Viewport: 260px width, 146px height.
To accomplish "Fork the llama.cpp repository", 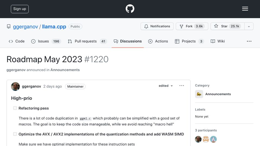I will coord(192,26).
